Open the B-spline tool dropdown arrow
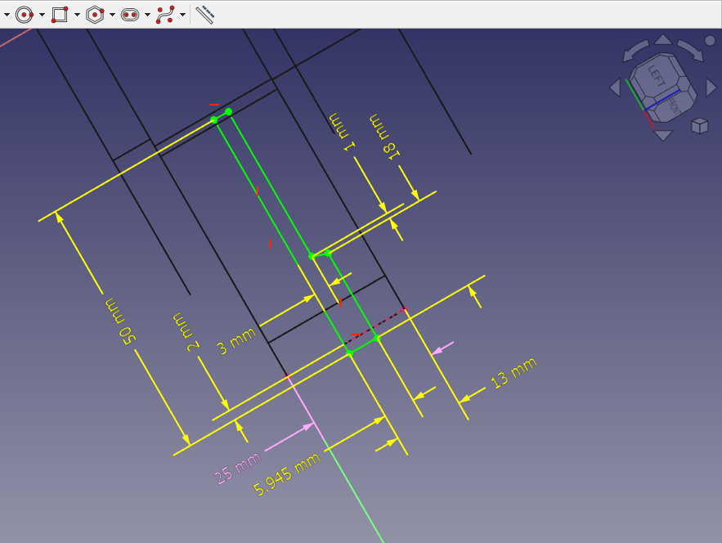 182,15
